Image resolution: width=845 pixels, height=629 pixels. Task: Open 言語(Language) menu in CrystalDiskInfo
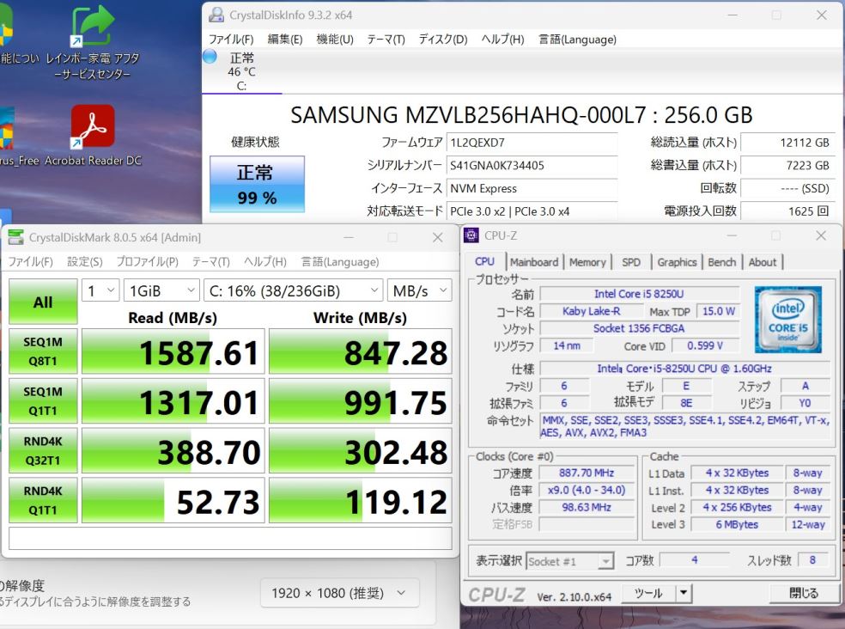pyautogui.click(x=577, y=40)
